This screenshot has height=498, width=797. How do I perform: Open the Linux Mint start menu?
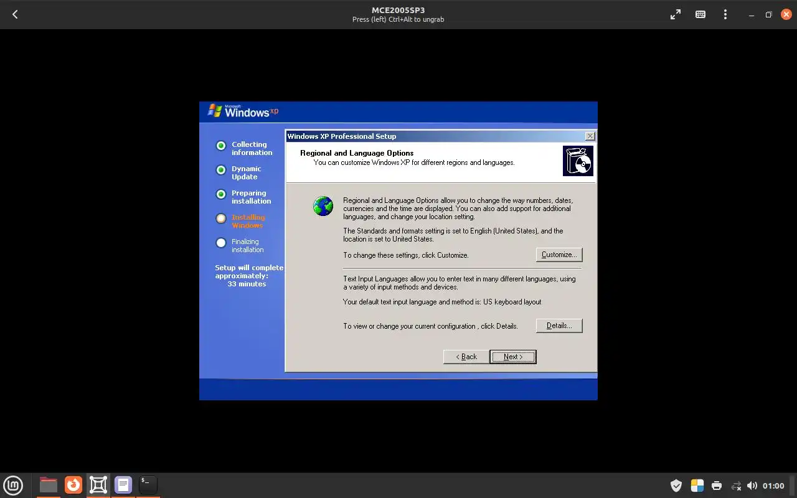coord(13,485)
